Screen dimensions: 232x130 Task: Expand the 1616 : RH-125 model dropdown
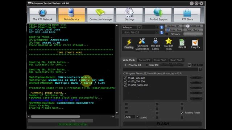coord(157,32)
